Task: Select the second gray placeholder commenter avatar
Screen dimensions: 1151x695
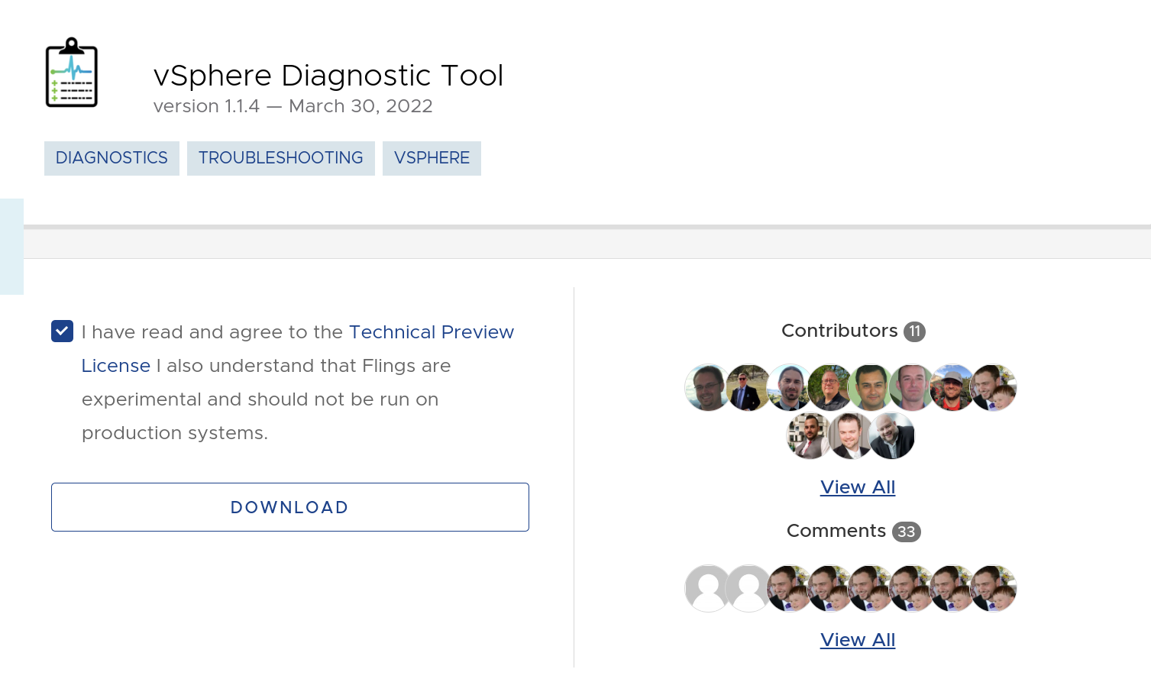Action: 748,589
